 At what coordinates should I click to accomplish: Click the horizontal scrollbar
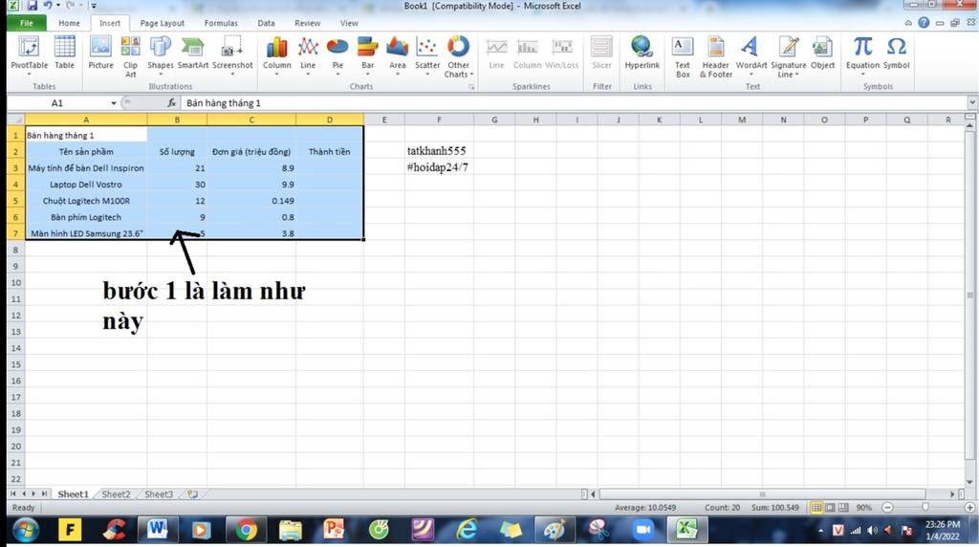[762, 493]
